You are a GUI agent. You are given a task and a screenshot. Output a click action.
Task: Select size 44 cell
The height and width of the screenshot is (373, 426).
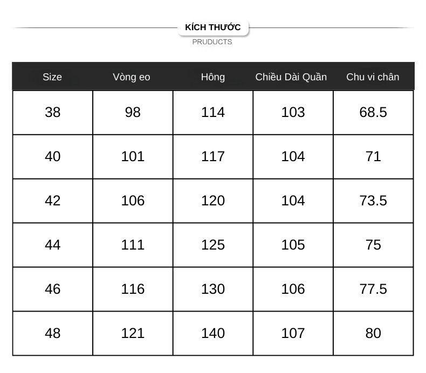[x=53, y=245]
